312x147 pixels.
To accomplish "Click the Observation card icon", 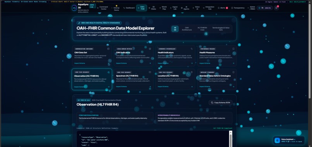I will [x=108, y=72].
